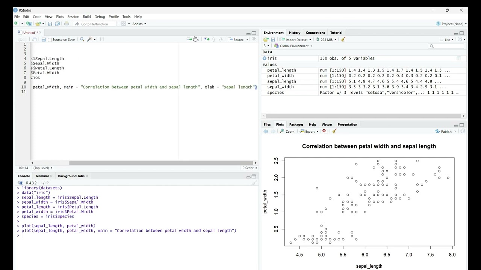This screenshot has height=270, width=481.
Task: Show script in new window icon
Action: [x=34, y=39]
